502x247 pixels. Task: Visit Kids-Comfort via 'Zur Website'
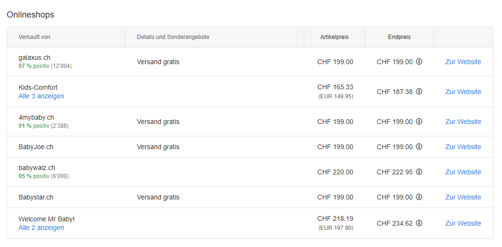(x=463, y=92)
